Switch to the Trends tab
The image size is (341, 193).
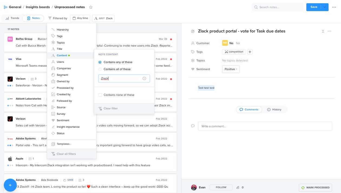(x=12, y=18)
